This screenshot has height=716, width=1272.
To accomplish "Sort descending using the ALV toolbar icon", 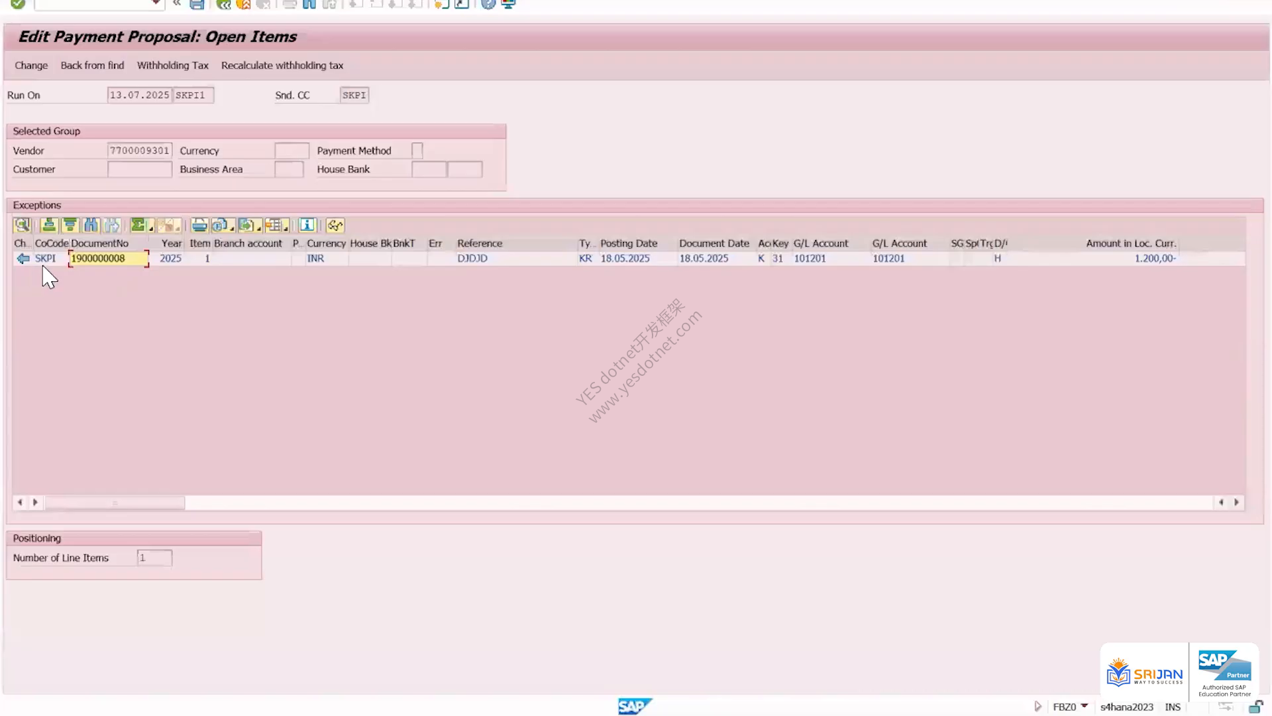I will (x=70, y=225).
